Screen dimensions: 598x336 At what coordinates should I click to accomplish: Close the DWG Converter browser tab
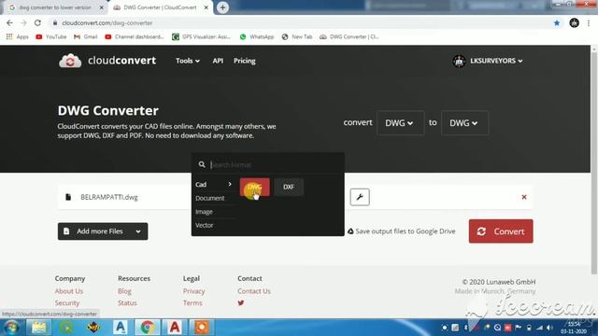pyautogui.click(x=206, y=7)
